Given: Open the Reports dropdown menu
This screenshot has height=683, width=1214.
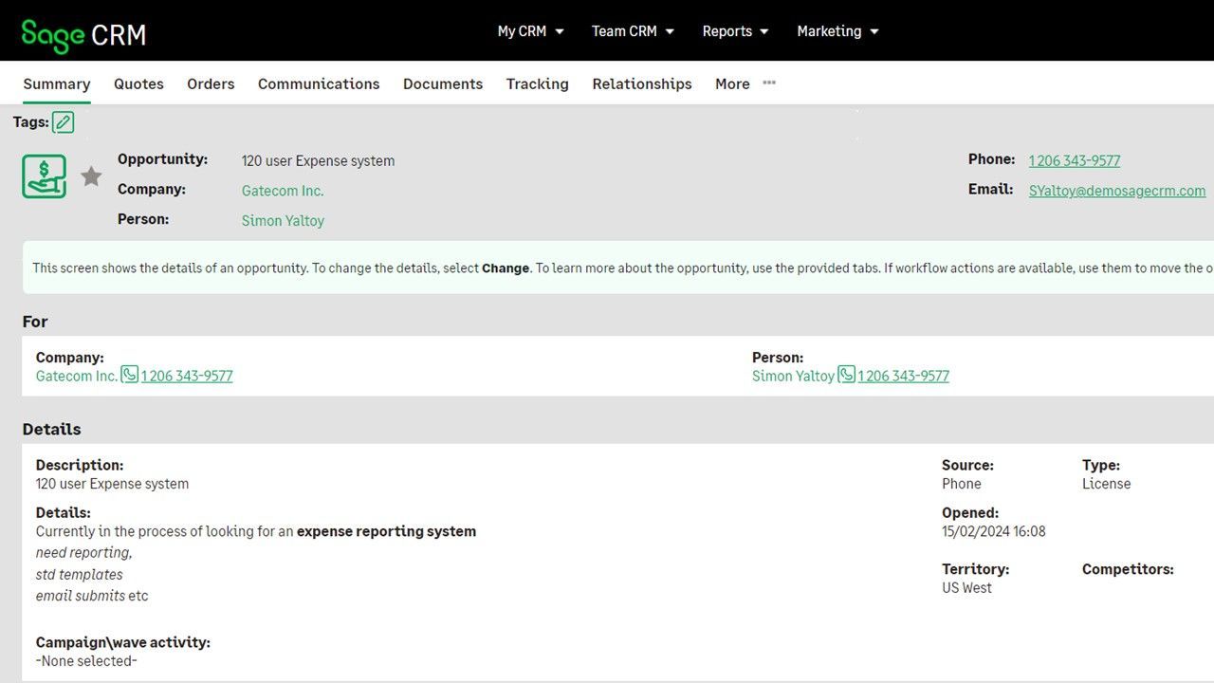Looking at the screenshot, I should tap(735, 31).
